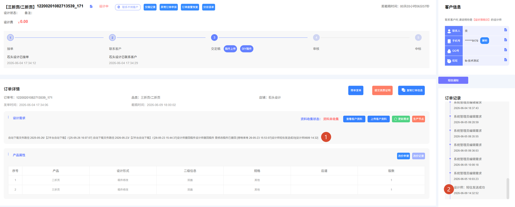This screenshot has height=207, width=515.
Task: Click the 设计需求 section heading
Action: (x=19, y=118)
